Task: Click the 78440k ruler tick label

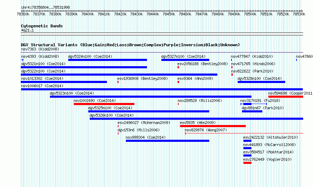Action: [x=153, y=14]
